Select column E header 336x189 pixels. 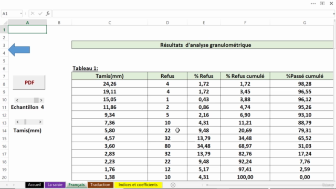[x=204, y=23]
